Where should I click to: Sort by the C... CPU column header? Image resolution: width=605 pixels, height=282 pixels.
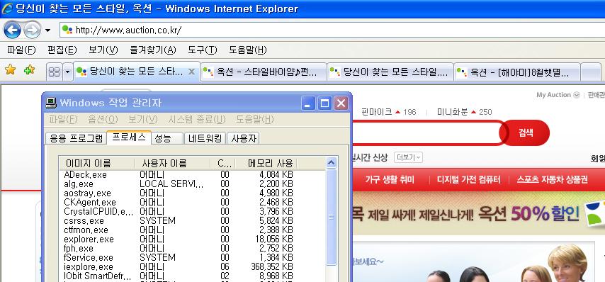[x=222, y=163]
